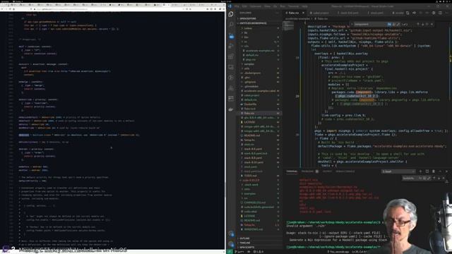452x254 pixels.
Task: Select WINDOWS.md in the Explorer tree
Action: [259, 229]
